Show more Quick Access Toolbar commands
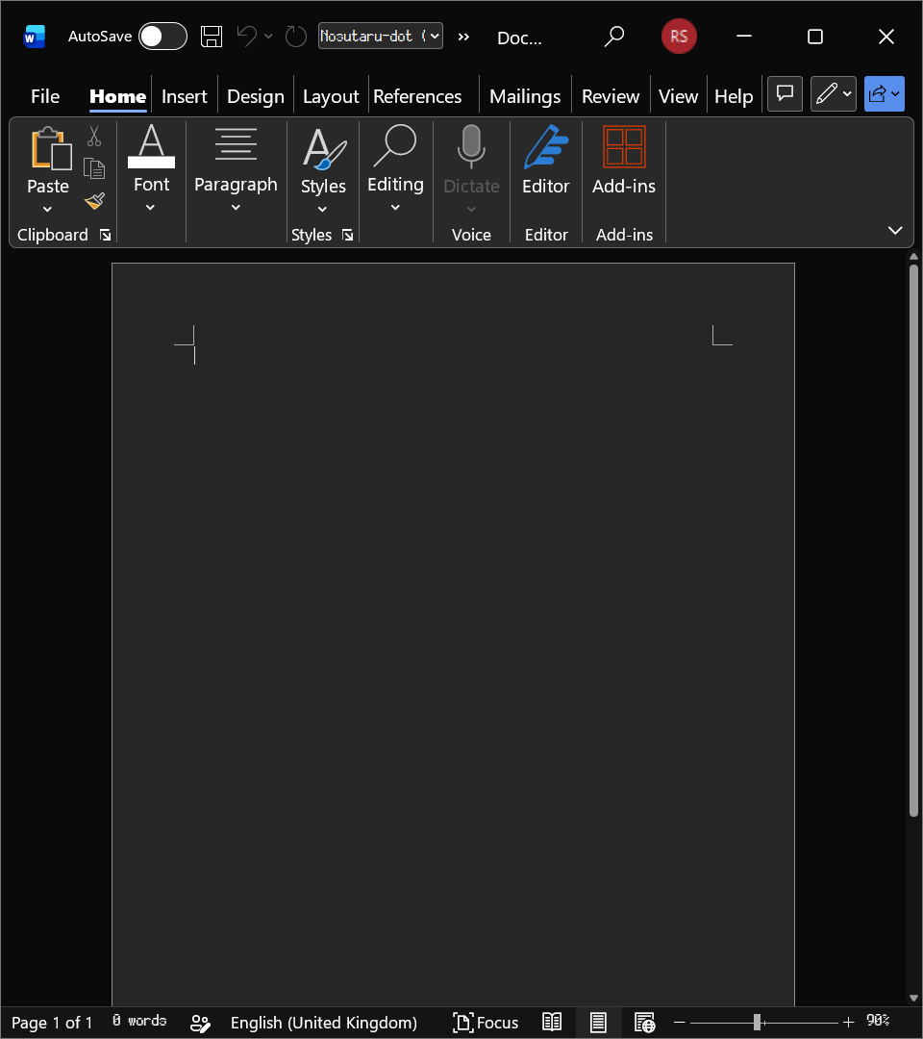Viewport: 923px width, 1039px height. coord(463,37)
